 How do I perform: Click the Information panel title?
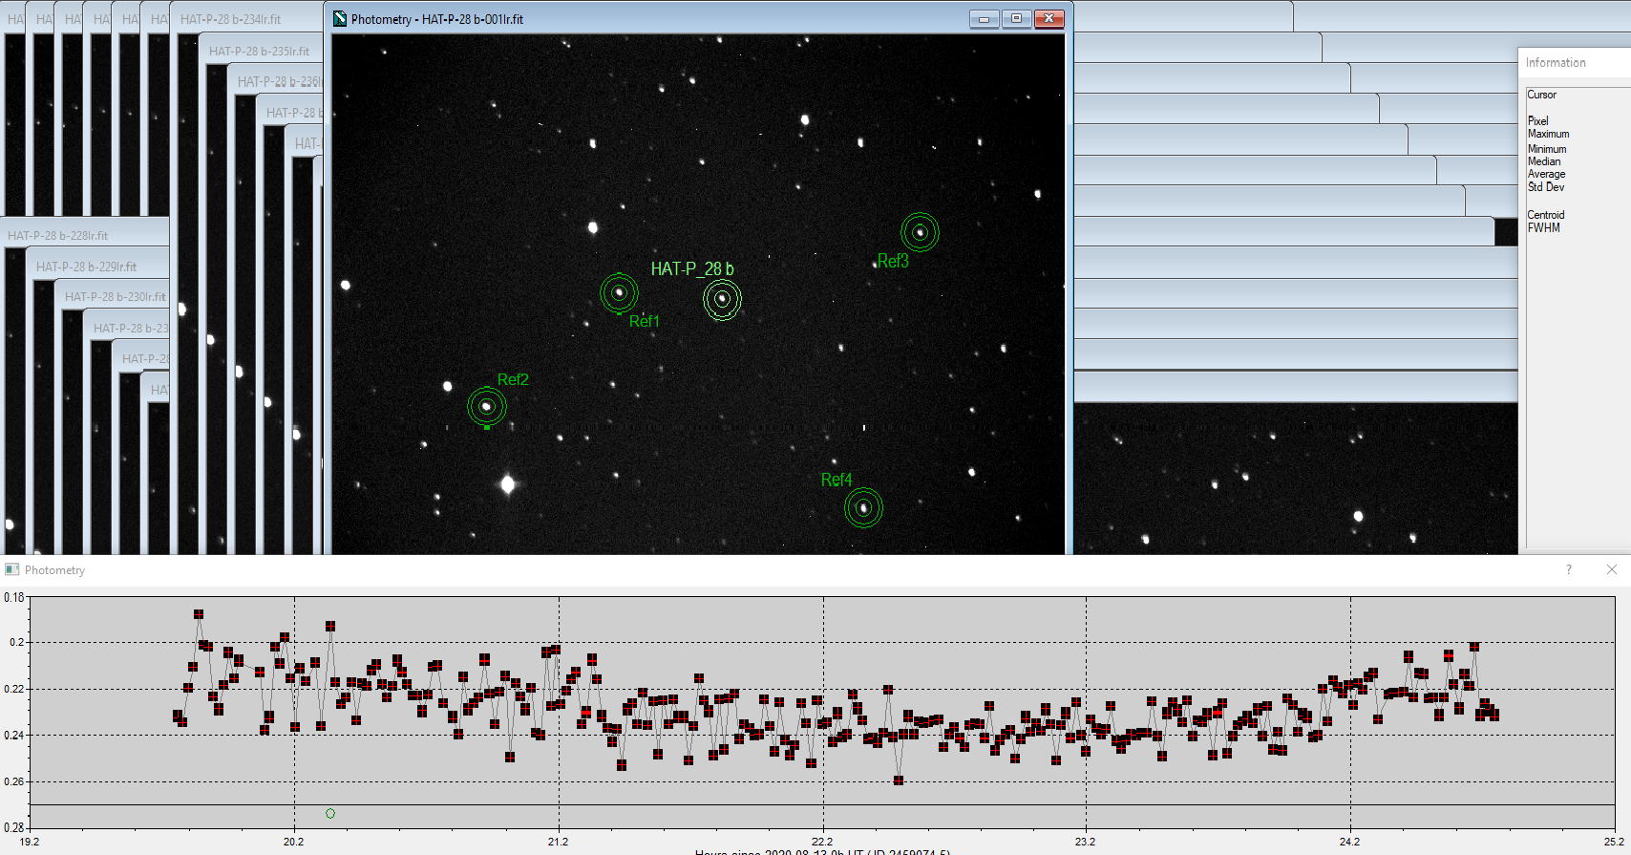(1556, 63)
